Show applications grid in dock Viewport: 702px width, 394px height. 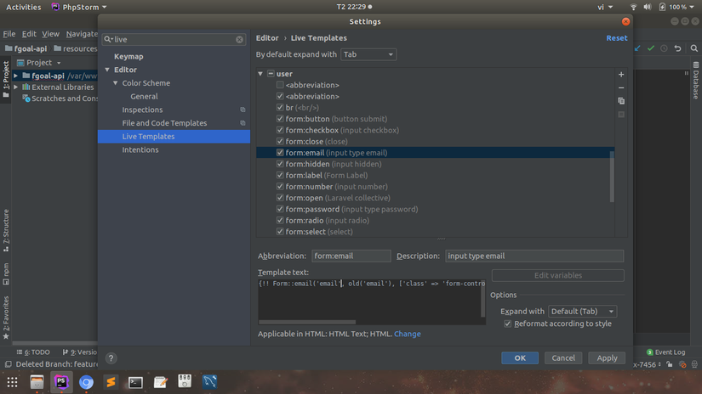(x=12, y=382)
